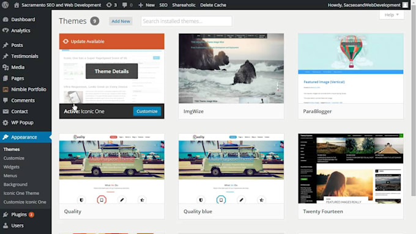Open the comments bubble icon in admin bar
Screen dimensions: 416x234
pos(125,5)
